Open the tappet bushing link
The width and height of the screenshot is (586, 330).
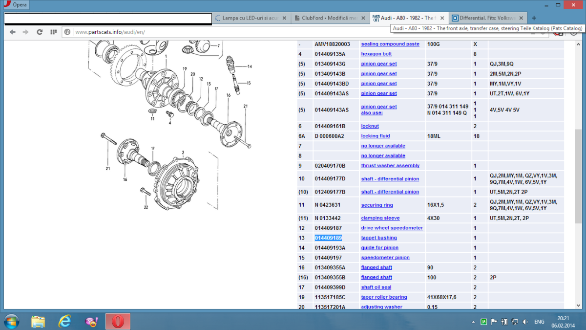click(379, 238)
